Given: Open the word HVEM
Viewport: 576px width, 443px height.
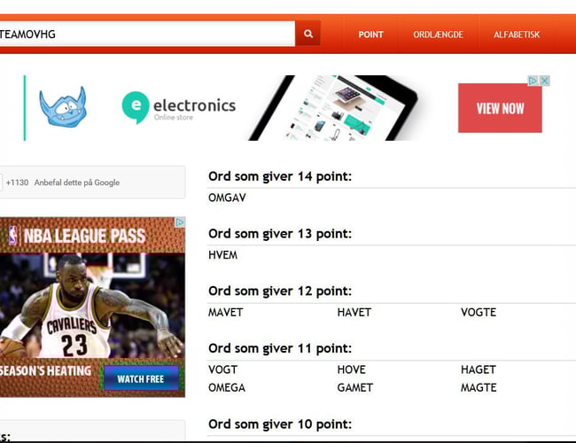Looking at the screenshot, I should point(222,255).
